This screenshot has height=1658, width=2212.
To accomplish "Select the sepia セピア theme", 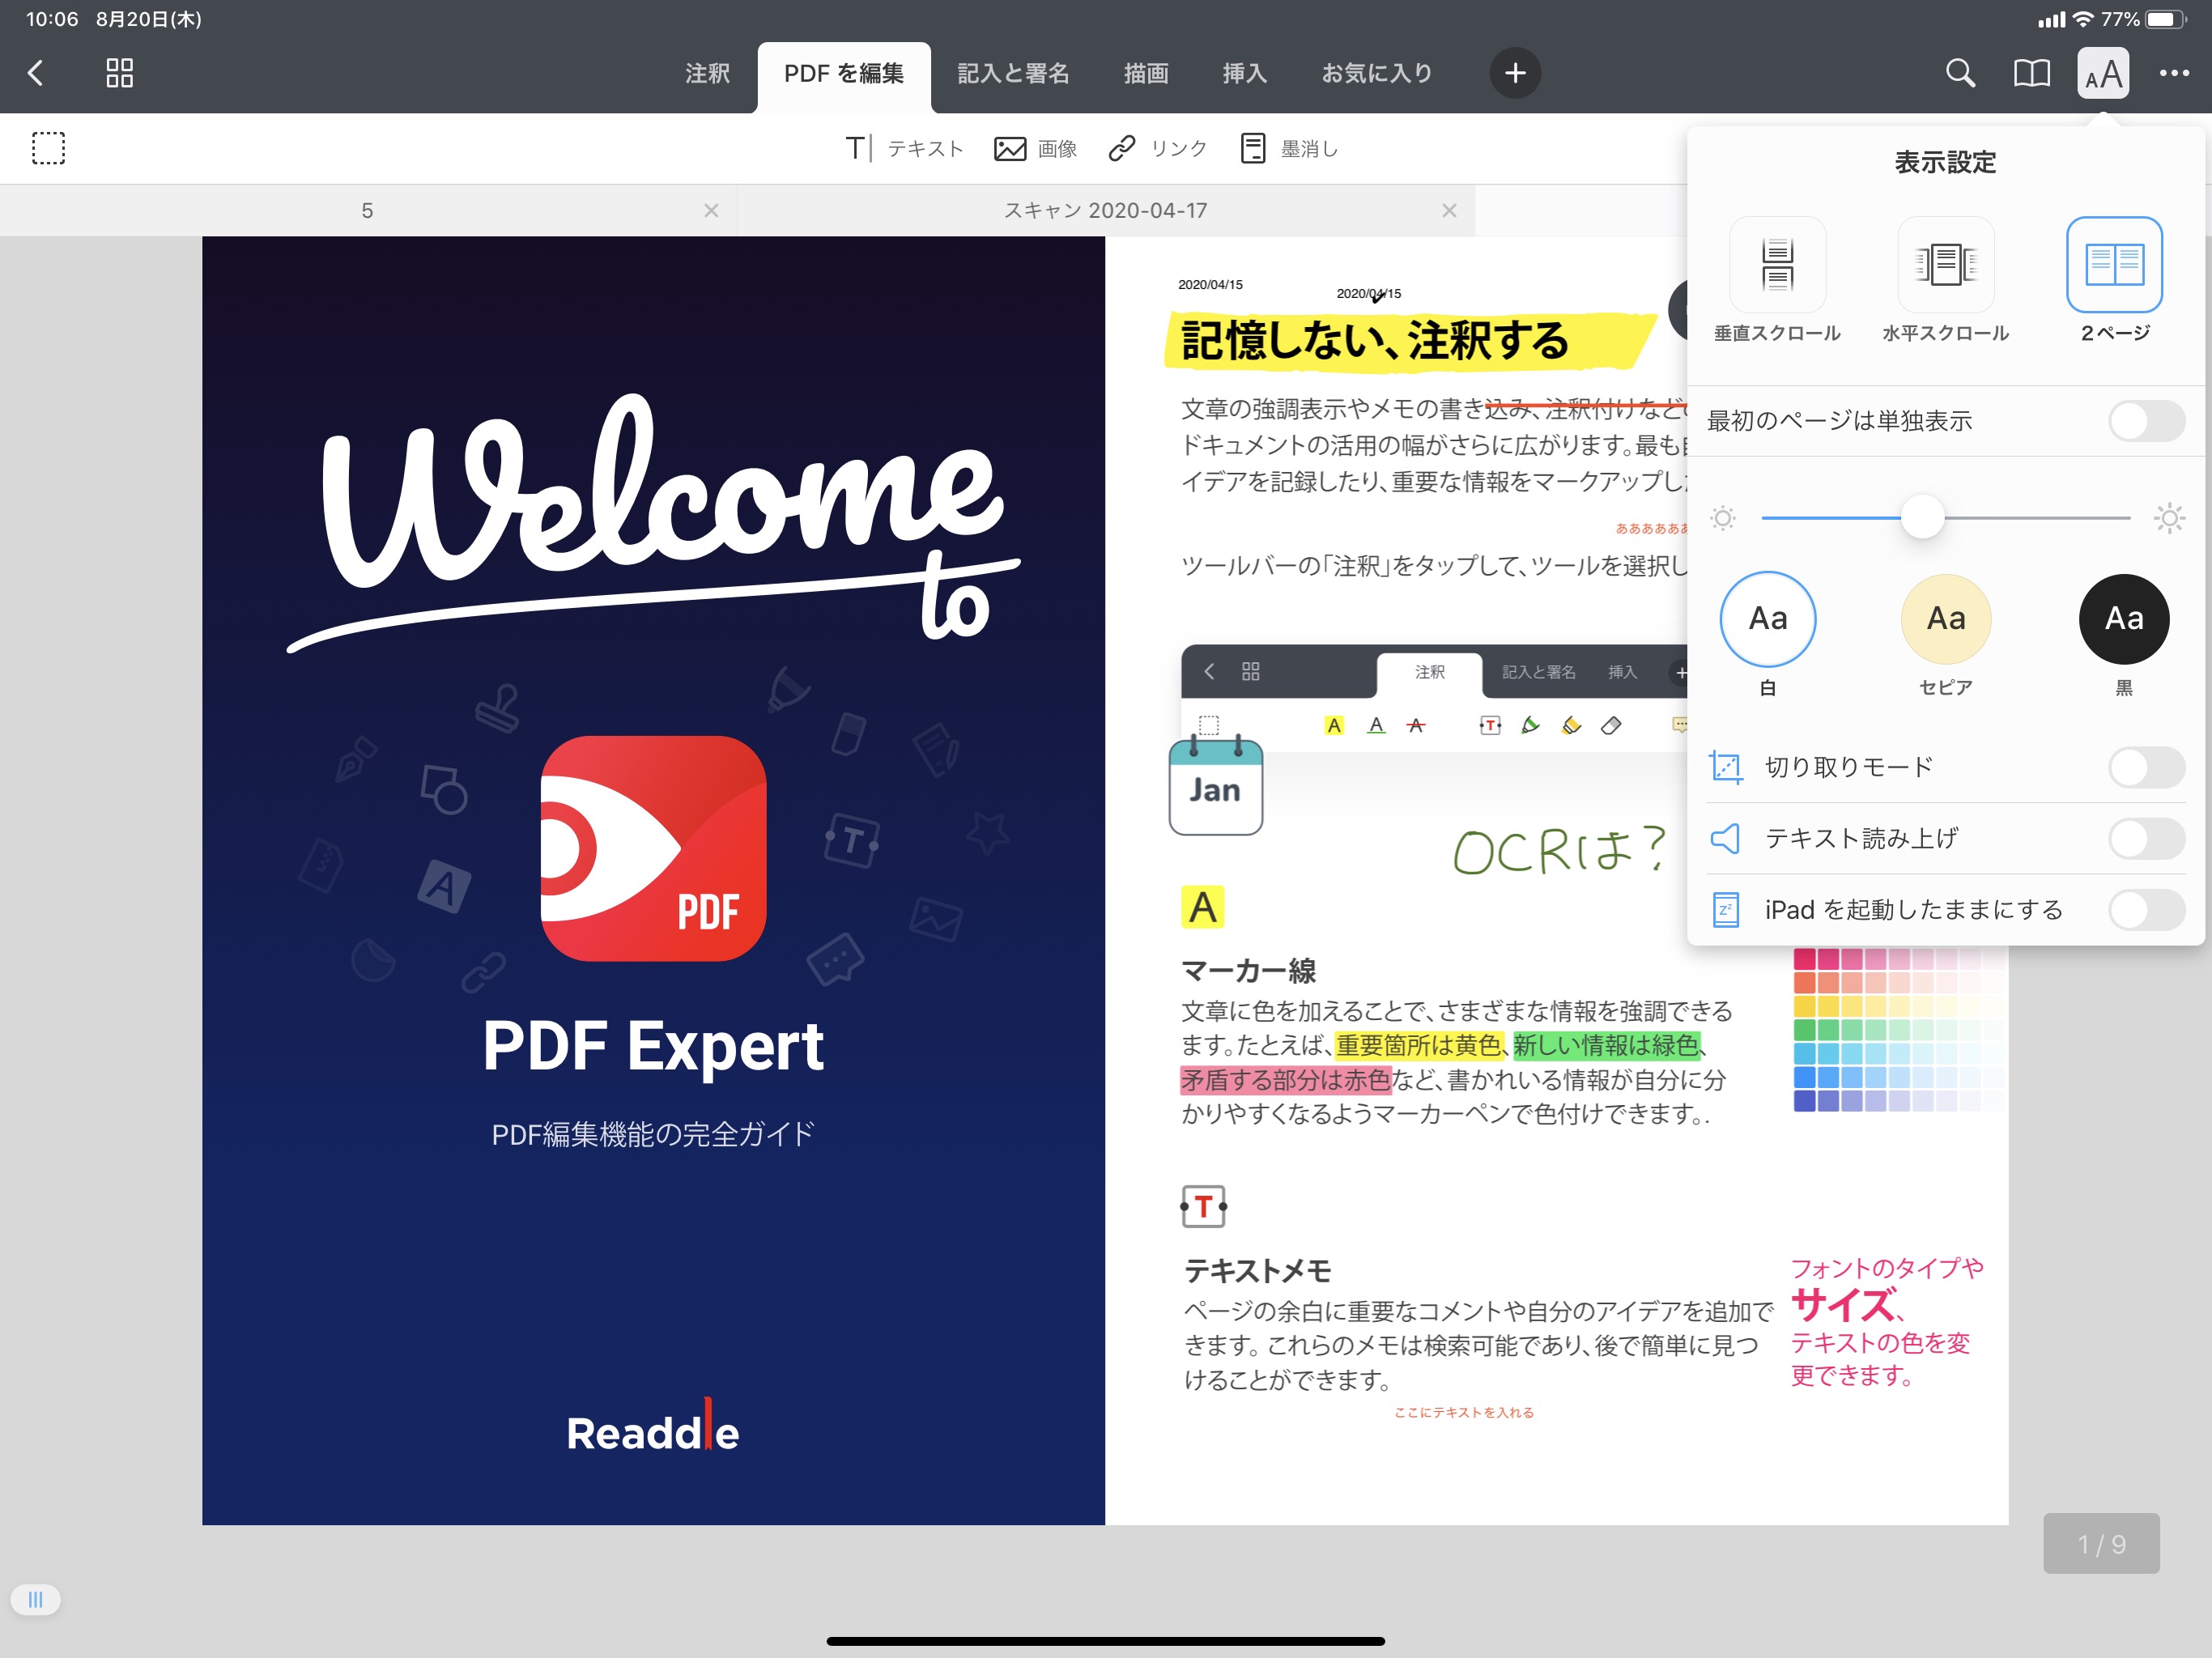I will coord(1946,619).
